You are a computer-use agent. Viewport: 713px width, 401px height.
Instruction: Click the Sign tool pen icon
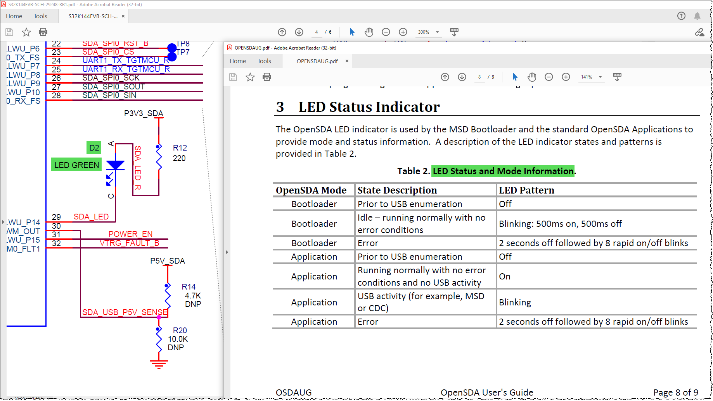pos(699,32)
